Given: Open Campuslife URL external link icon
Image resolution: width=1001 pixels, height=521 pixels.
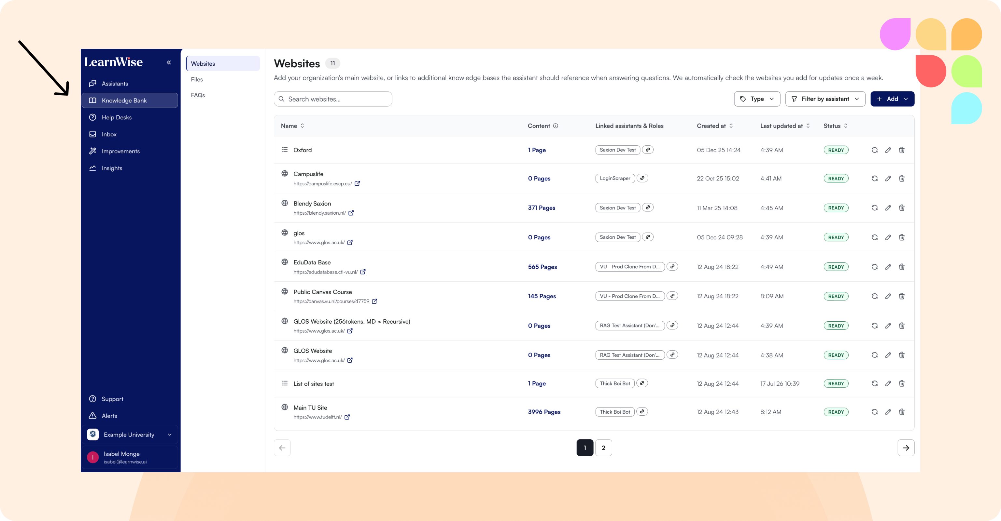Looking at the screenshot, I should (357, 184).
